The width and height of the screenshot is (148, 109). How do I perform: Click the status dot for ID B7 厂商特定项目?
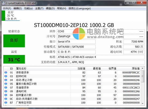click(6, 103)
